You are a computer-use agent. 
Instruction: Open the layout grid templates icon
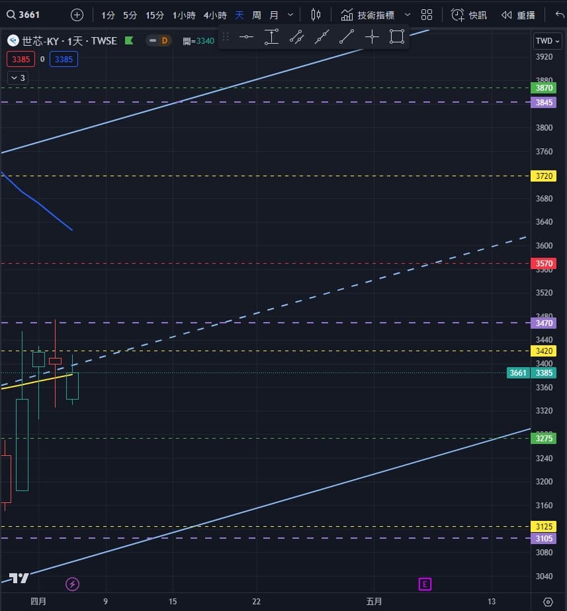tap(427, 15)
